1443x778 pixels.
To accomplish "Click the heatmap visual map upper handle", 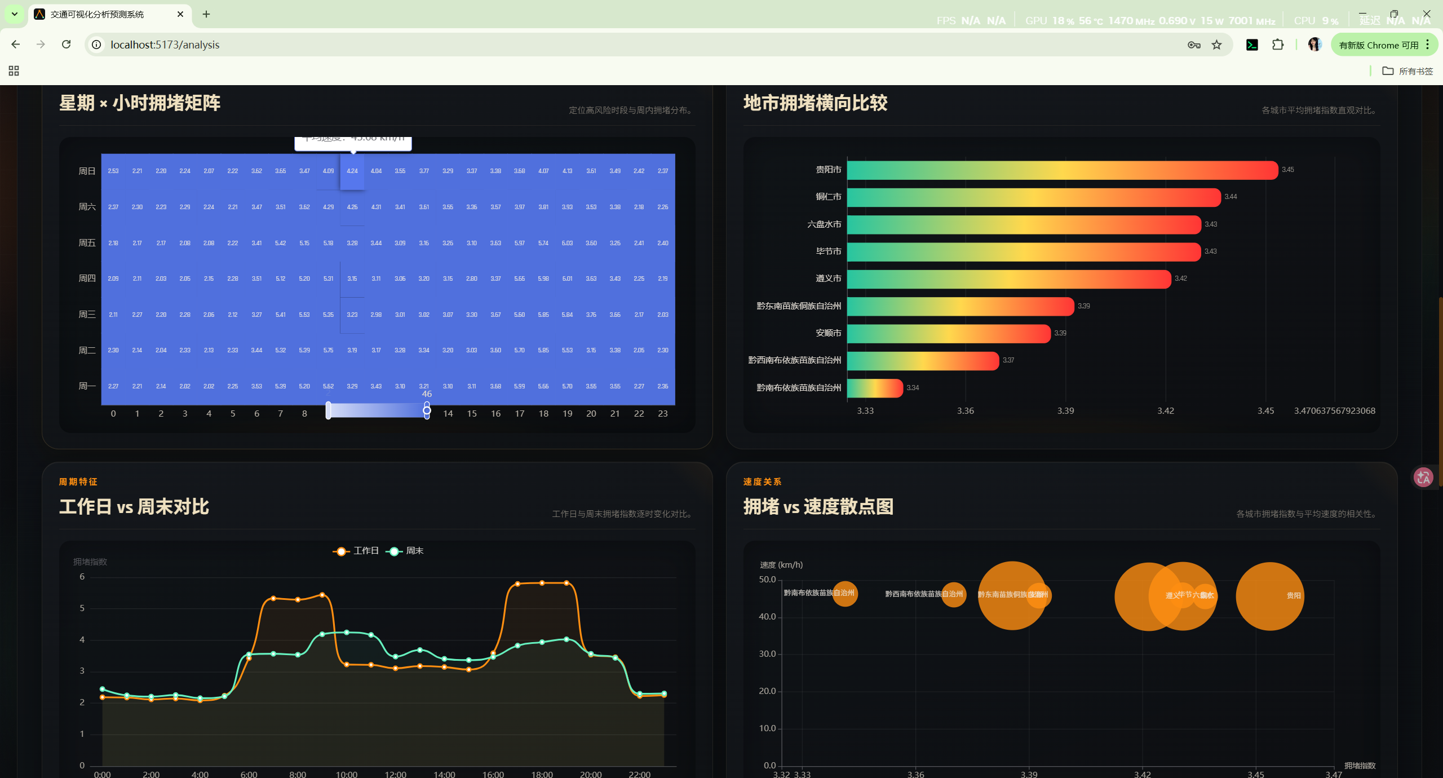I will (x=427, y=410).
